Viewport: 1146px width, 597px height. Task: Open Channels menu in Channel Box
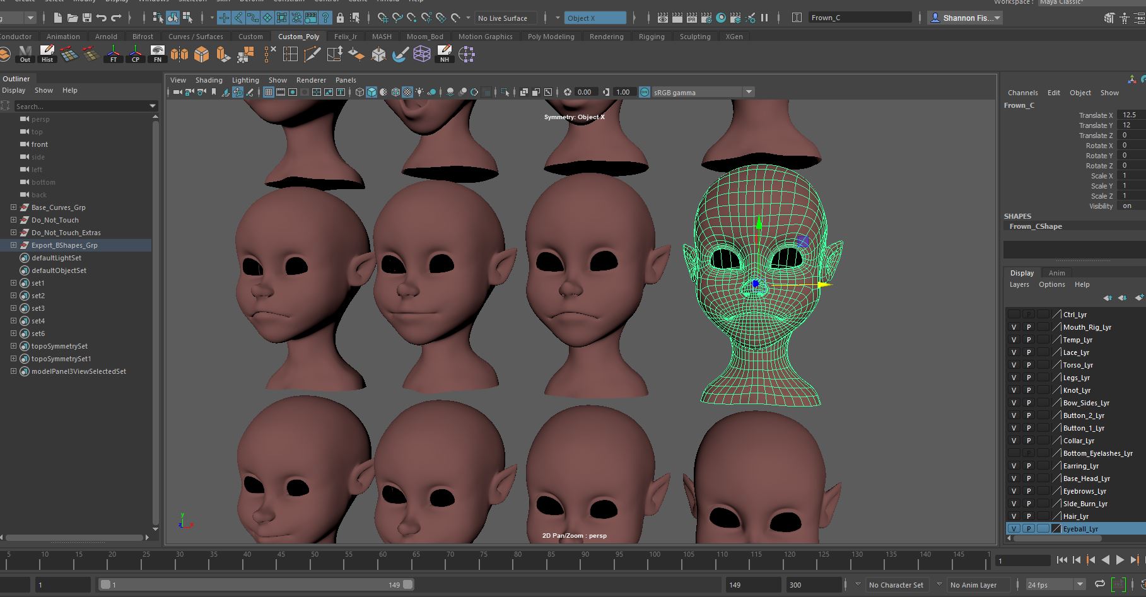pyautogui.click(x=1022, y=93)
